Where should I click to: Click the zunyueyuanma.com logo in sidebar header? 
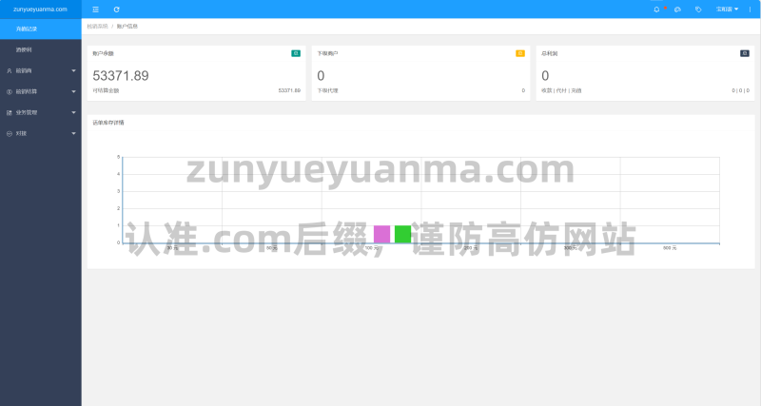click(x=40, y=10)
